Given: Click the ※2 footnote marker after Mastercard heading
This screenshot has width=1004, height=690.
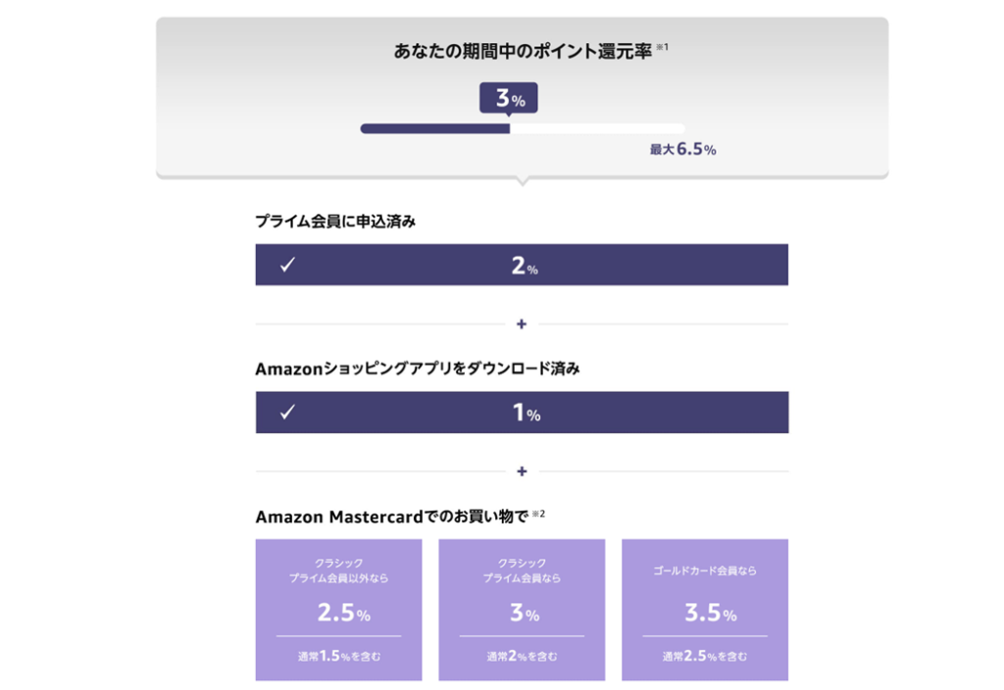Looking at the screenshot, I should (x=538, y=514).
